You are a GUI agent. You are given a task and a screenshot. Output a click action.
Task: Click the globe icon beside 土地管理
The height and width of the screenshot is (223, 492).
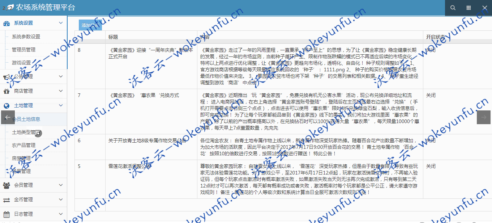7,106
